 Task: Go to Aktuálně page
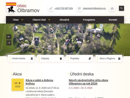click(64, 20)
